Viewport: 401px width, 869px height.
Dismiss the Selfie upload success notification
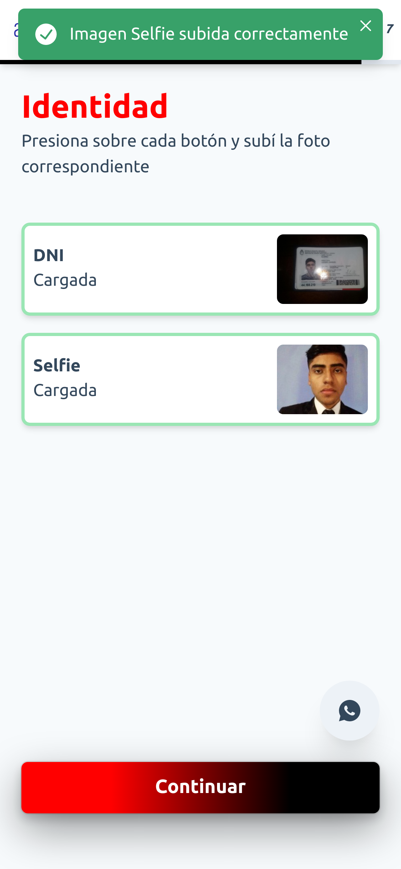click(366, 26)
